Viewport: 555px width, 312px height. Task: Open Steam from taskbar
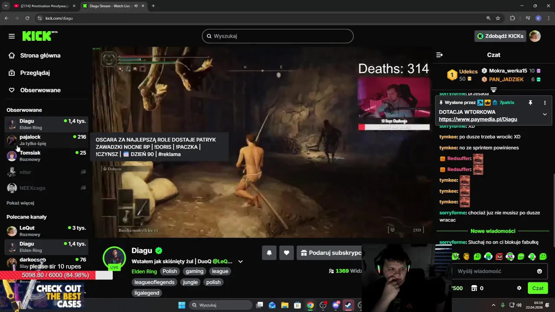tap(348, 305)
